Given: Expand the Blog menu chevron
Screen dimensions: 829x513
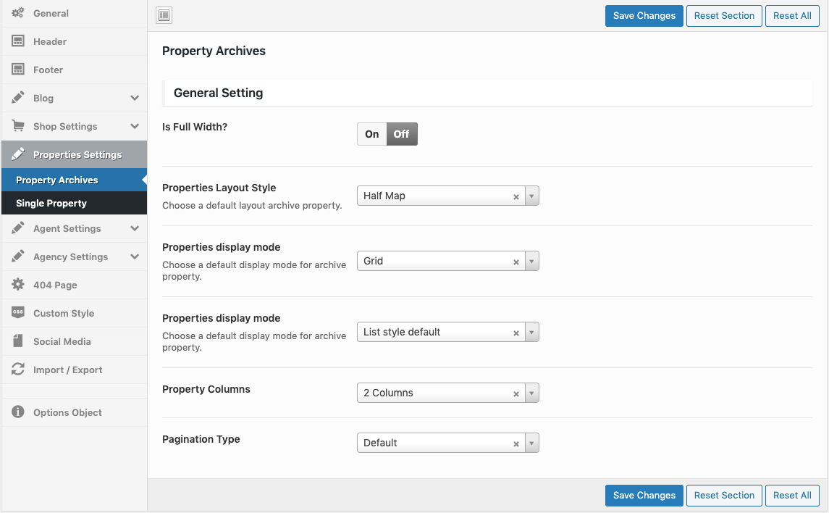Looking at the screenshot, I should coord(135,98).
